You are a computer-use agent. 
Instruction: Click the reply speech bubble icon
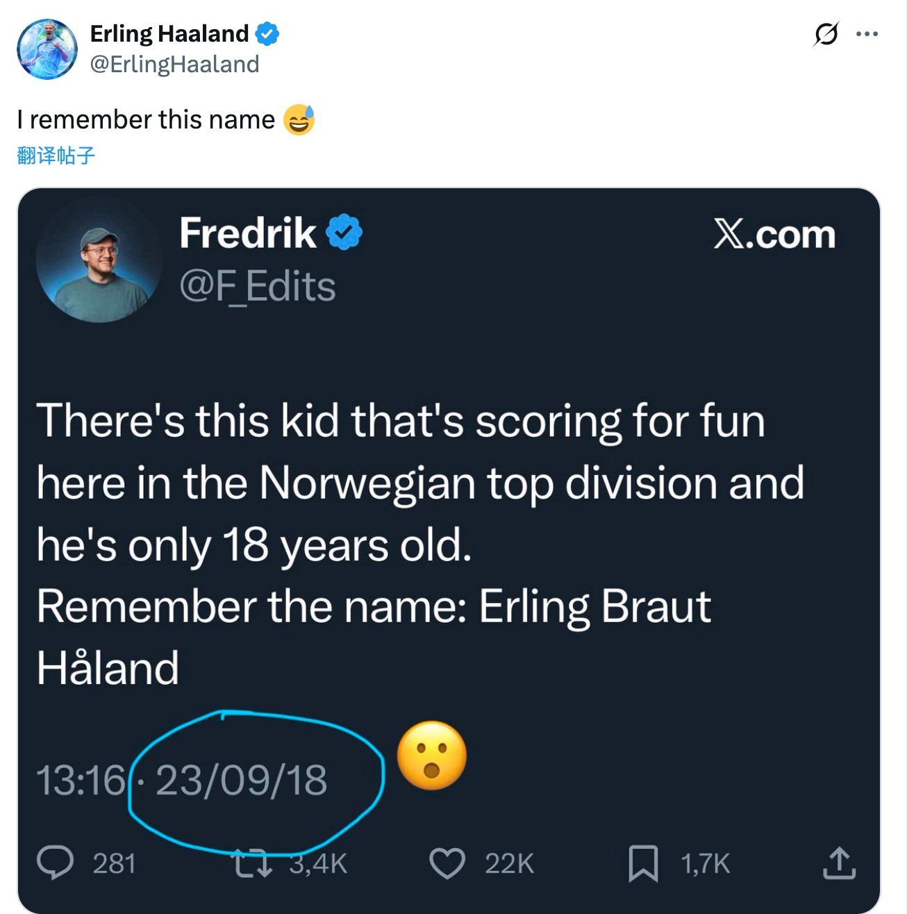[55, 863]
